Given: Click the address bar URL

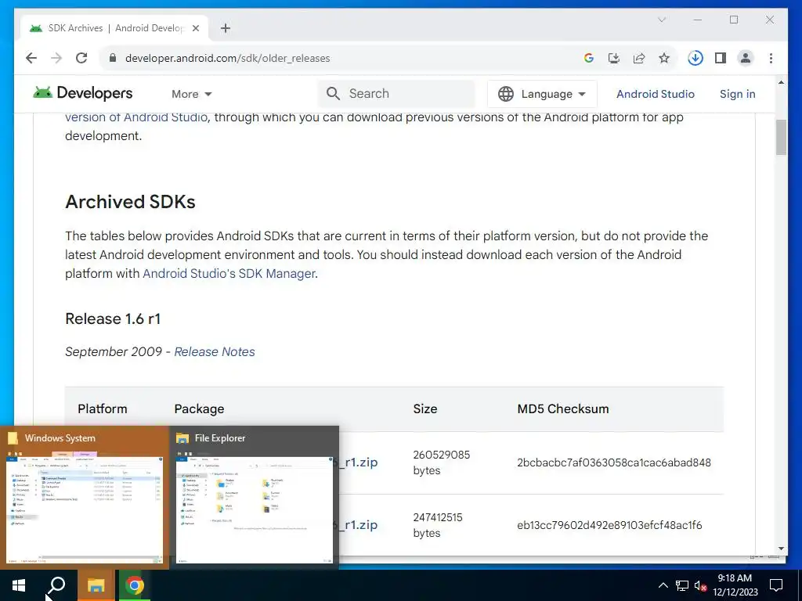Looking at the screenshot, I should tap(228, 58).
